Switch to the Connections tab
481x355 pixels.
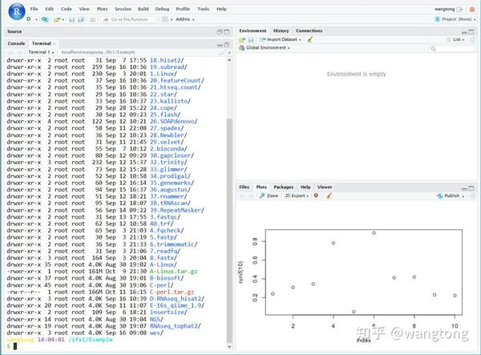point(309,30)
